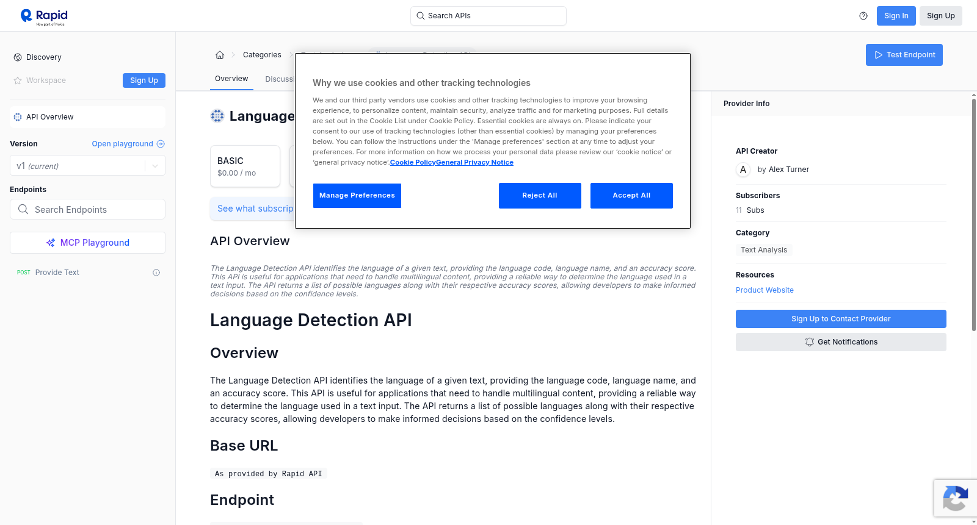Viewport: 977px width, 525px height.
Task: Click the Rapid logo
Action: click(44, 16)
